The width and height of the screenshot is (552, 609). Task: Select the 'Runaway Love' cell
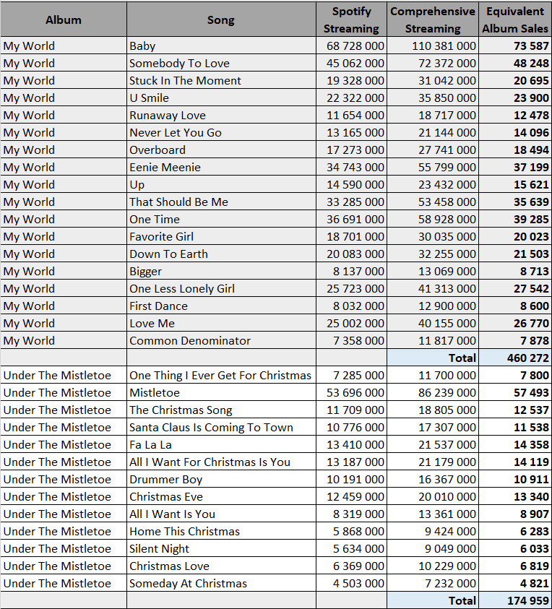pos(221,116)
